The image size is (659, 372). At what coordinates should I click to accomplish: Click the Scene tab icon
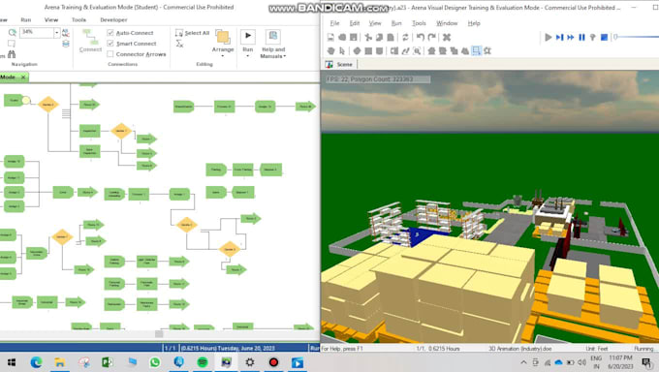tap(329, 64)
